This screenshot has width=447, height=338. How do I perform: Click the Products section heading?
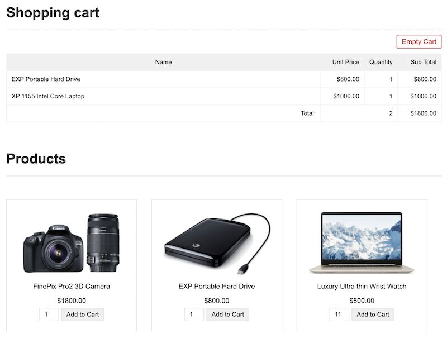pos(36,158)
